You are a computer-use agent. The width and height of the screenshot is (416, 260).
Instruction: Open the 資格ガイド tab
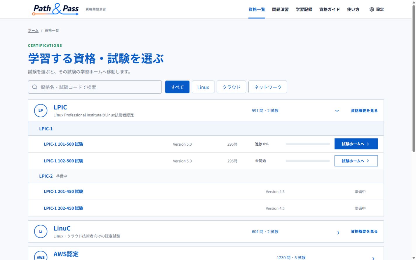click(x=330, y=9)
